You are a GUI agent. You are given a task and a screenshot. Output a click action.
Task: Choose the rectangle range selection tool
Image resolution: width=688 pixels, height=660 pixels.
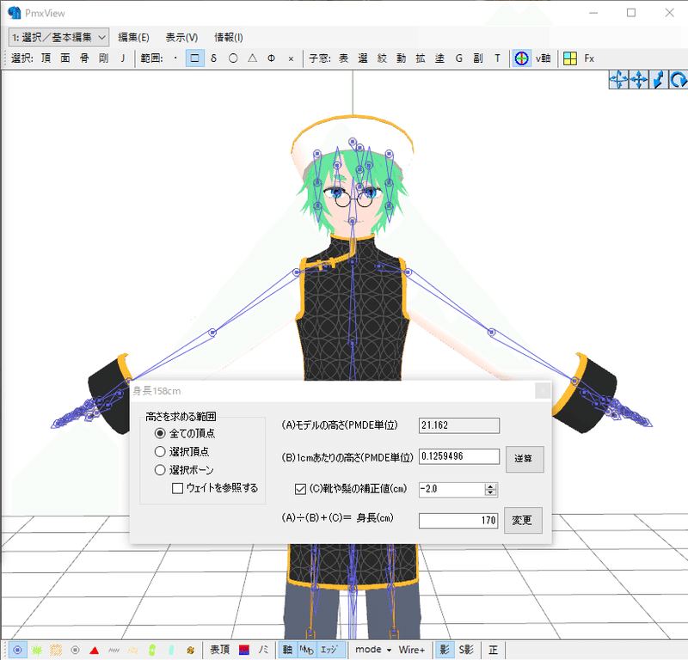point(195,58)
